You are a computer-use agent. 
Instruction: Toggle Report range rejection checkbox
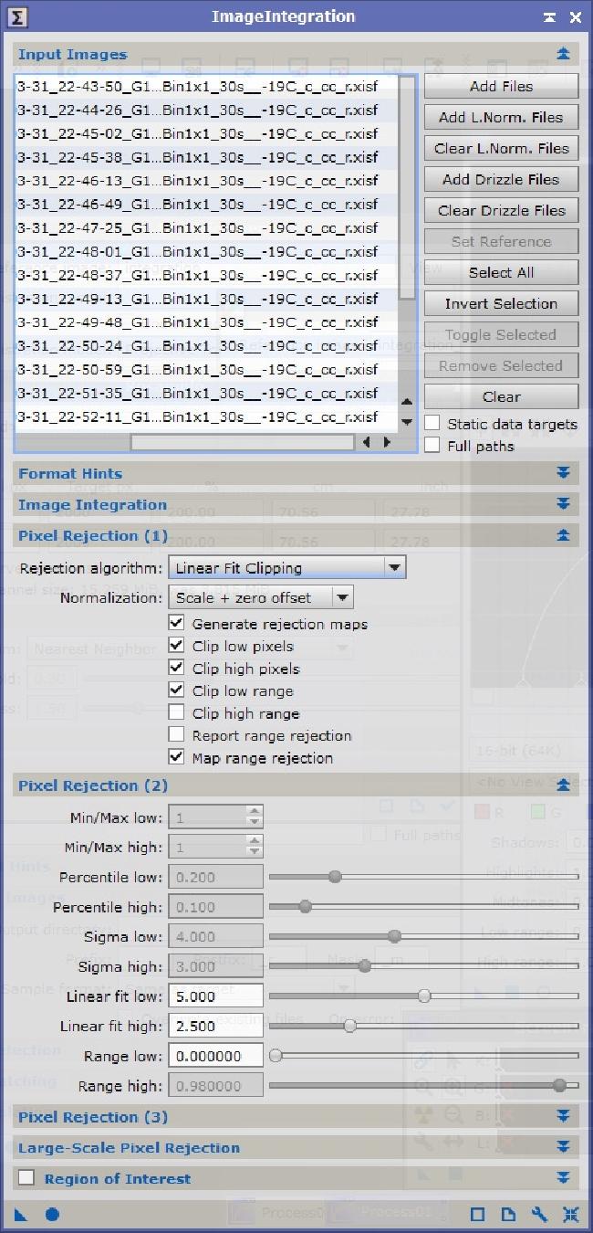point(177,735)
